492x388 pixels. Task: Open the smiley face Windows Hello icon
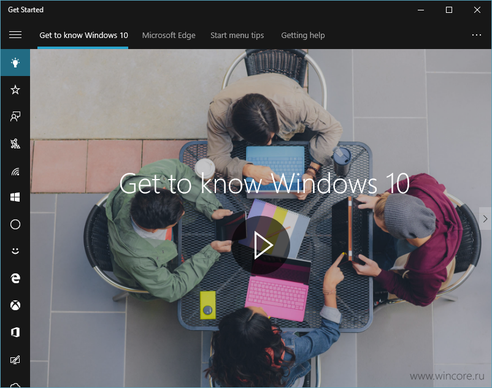point(15,251)
